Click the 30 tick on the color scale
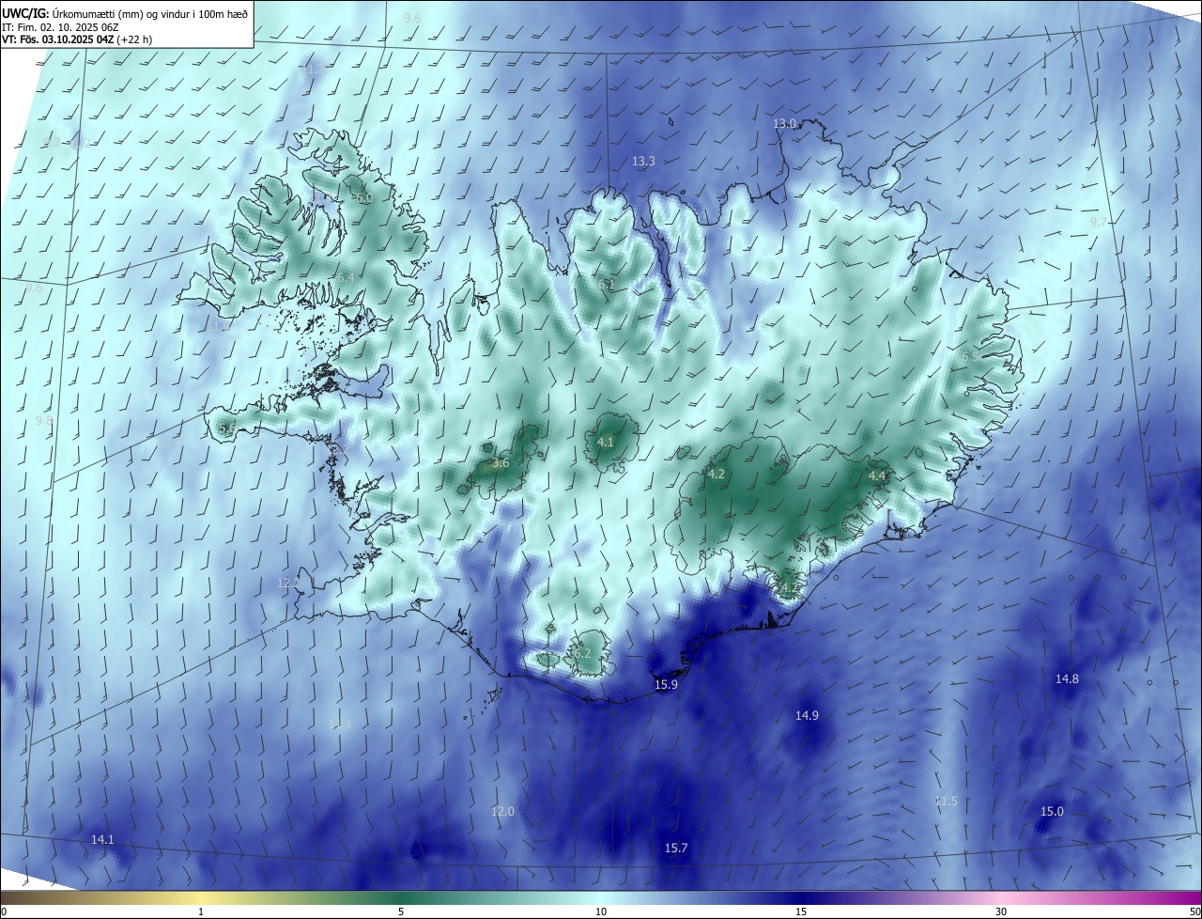 coord(1001,911)
